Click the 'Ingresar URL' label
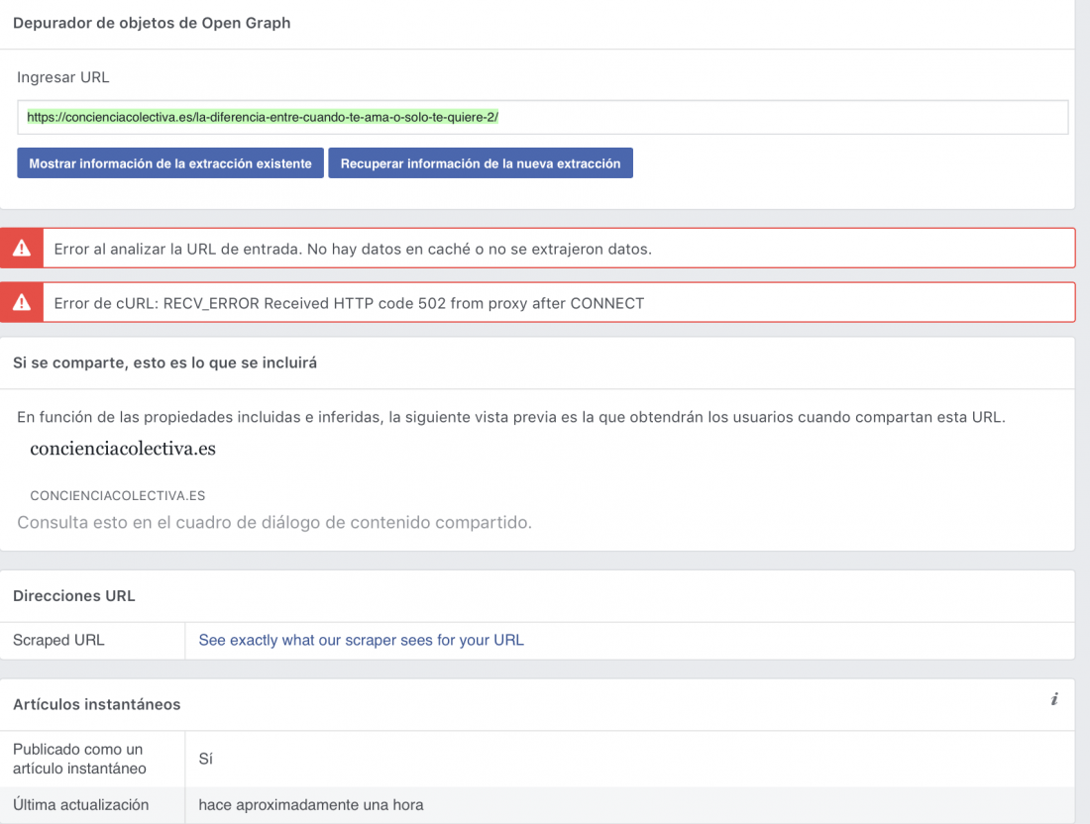 pos(63,77)
